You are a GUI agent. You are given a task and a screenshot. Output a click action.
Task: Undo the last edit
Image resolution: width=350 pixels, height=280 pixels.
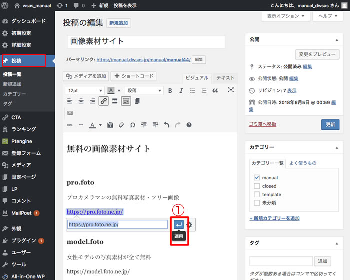coord(166,125)
